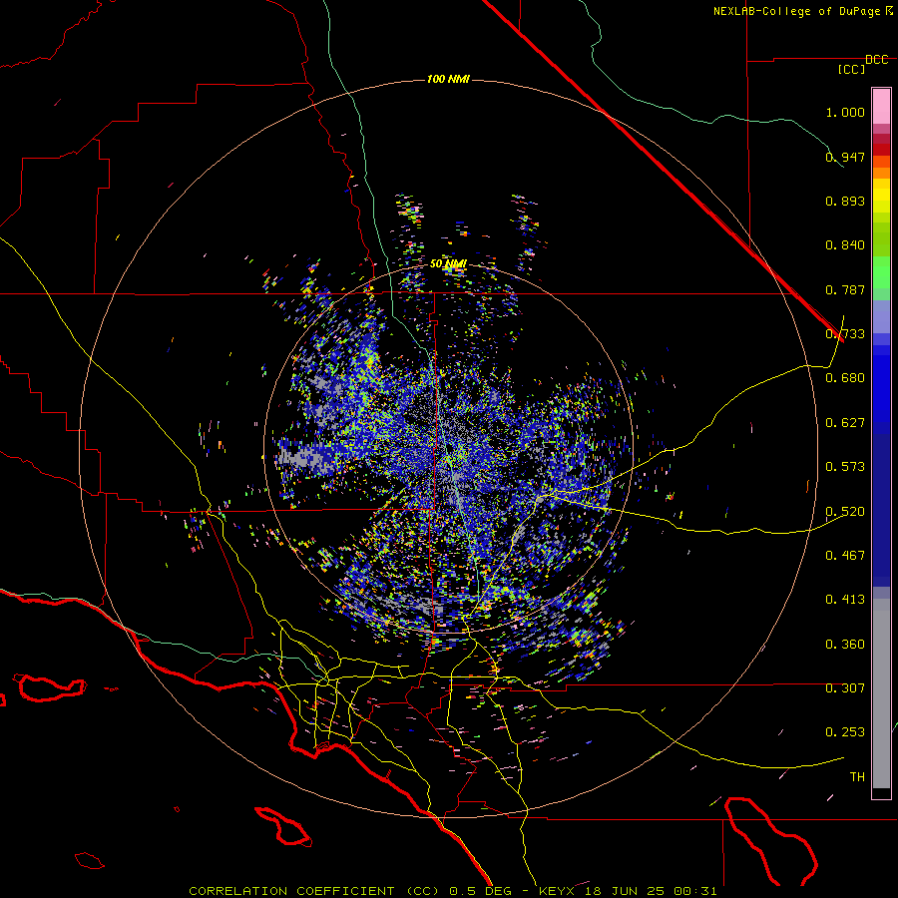
Task: Click the DCC label above the color bar
Action: (876, 60)
